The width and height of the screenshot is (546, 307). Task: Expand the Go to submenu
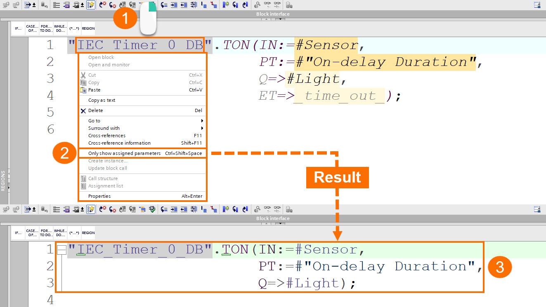point(142,121)
